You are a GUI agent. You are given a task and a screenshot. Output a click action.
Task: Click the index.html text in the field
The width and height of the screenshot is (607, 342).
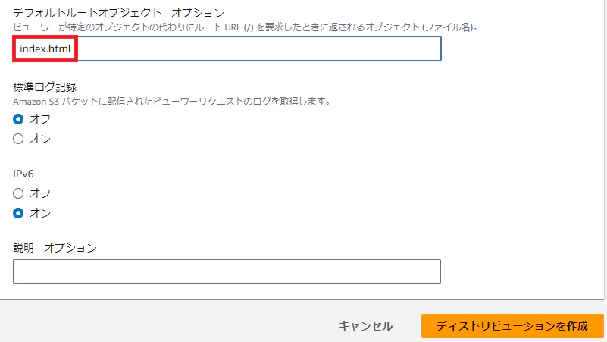coord(45,49)
